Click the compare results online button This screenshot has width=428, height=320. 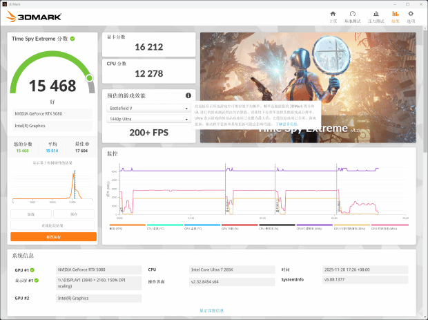pos(53,225)
